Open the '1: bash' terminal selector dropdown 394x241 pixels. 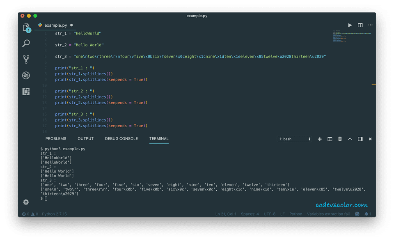pos(294,139)
